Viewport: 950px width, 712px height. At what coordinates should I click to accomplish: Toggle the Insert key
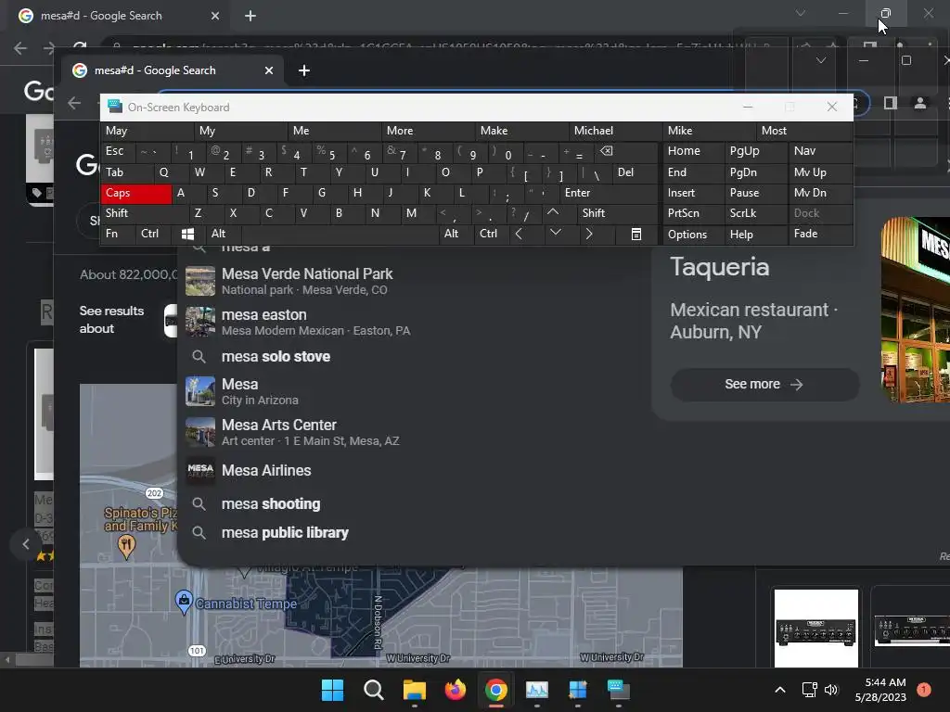693,193
